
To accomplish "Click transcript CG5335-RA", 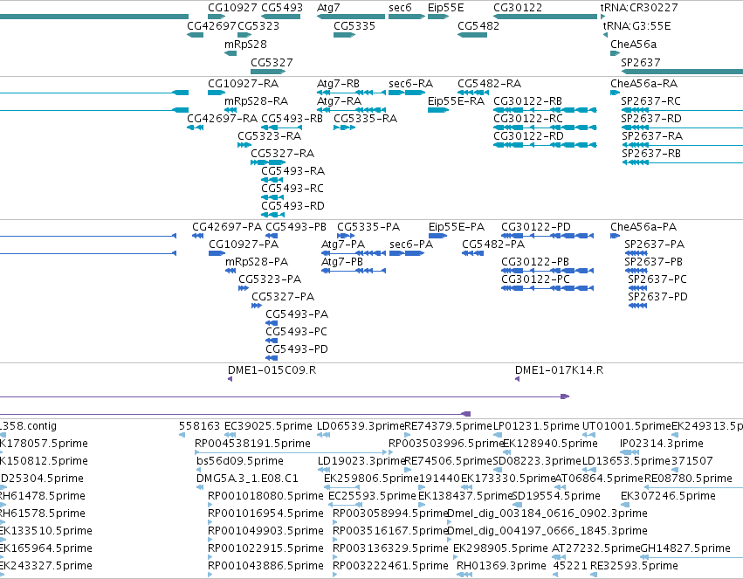I will (365, 119).
